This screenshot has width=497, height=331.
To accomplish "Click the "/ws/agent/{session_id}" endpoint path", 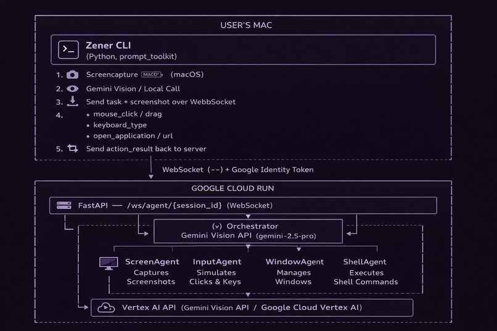I will tap(175, 205).
